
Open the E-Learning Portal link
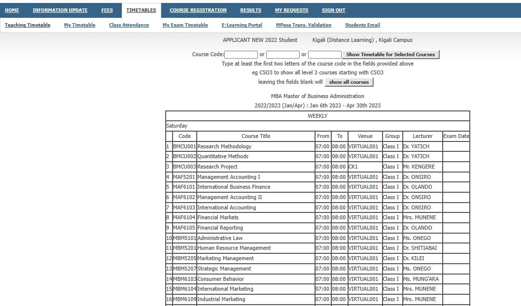242,25
